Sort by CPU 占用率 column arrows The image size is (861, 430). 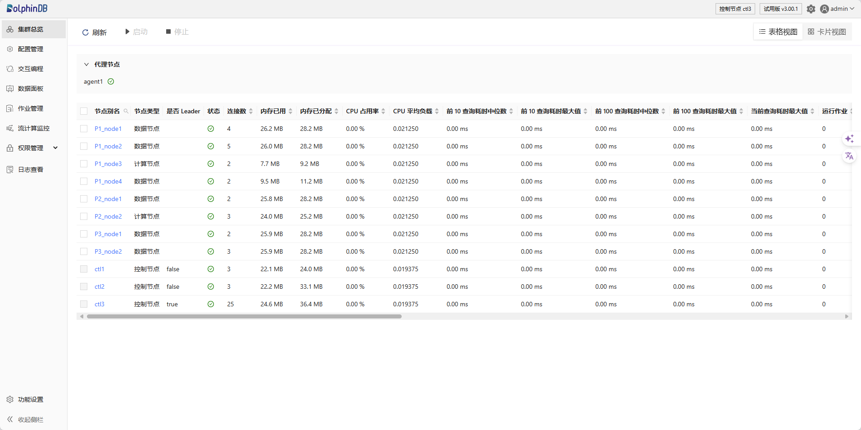click(x=383, y=112)
